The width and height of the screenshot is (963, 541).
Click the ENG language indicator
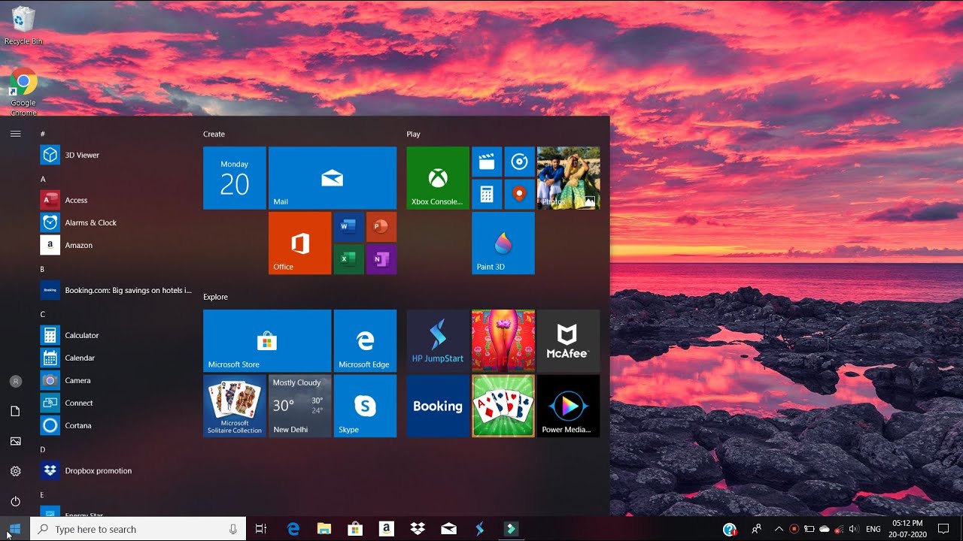(x=873, y=529)
